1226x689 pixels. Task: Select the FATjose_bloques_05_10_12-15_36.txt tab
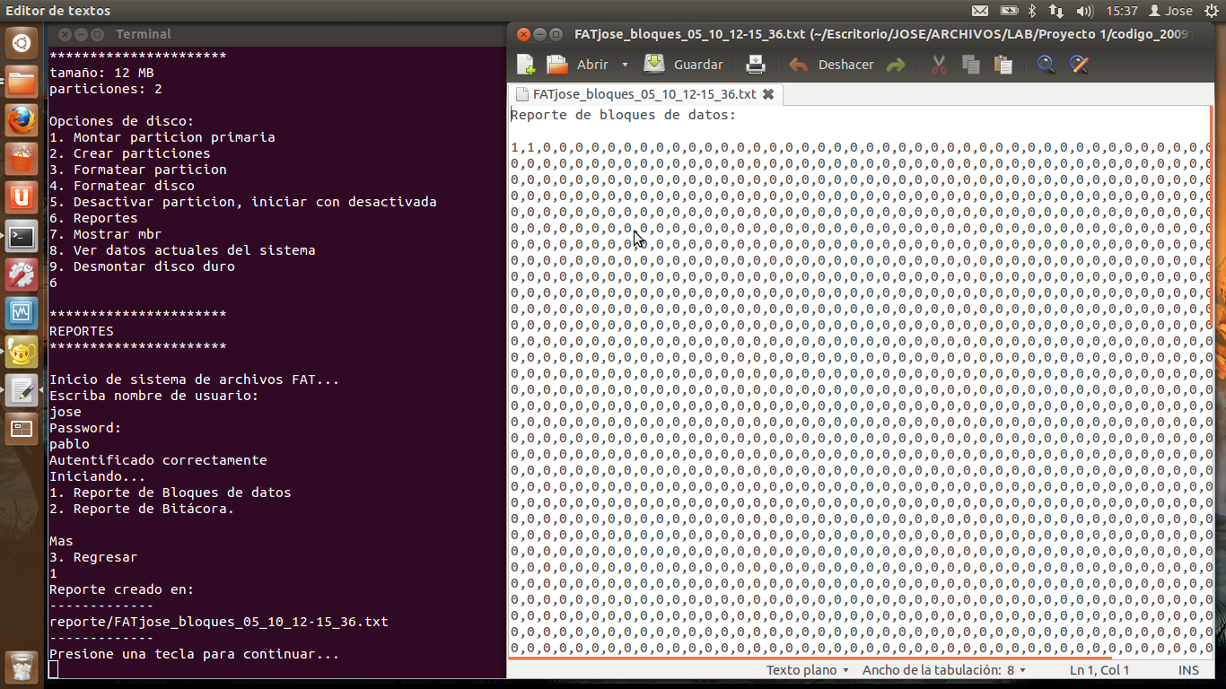644,94
